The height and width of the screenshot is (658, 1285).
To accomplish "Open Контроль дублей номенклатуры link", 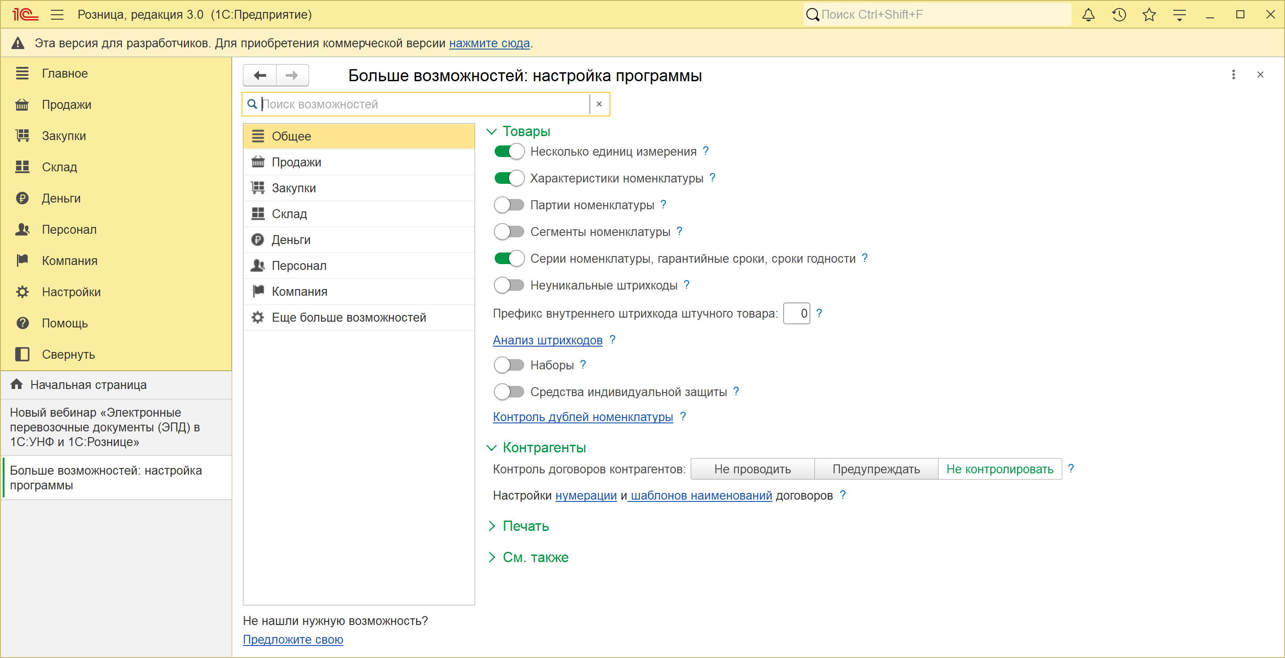I will pos(583,417).
